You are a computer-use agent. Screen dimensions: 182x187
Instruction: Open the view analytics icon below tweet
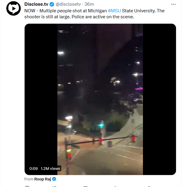(115, 186)
